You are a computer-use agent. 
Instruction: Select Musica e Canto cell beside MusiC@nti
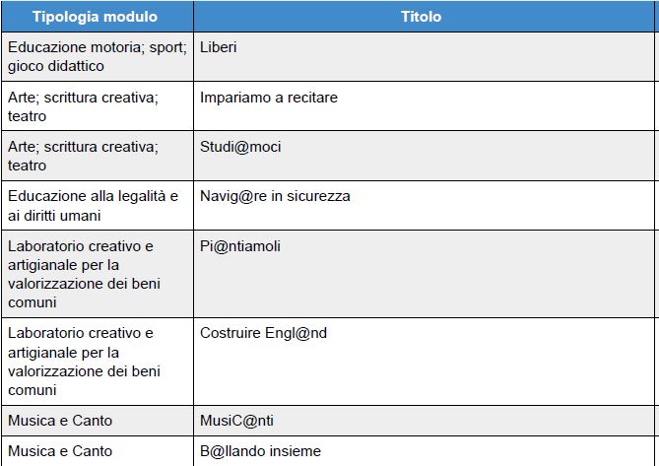pyautogui.click(x=98, y=421)
